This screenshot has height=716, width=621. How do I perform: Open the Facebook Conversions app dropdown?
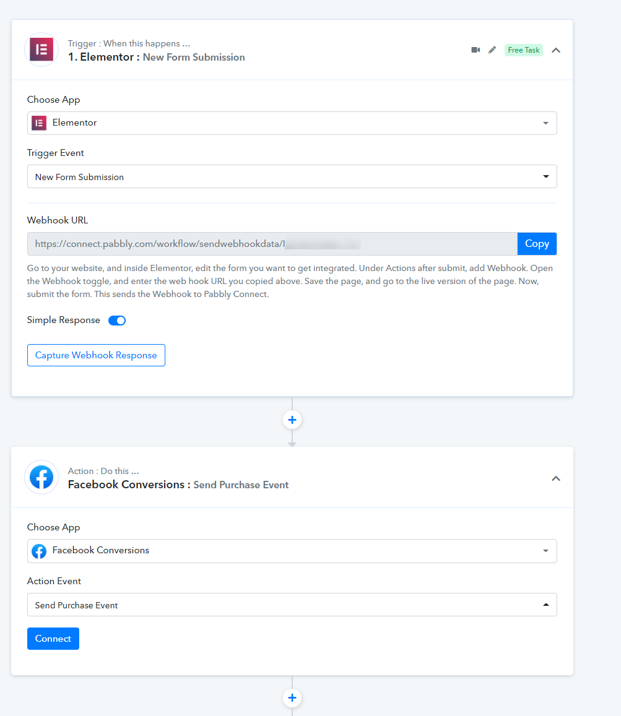coord(292,551)
